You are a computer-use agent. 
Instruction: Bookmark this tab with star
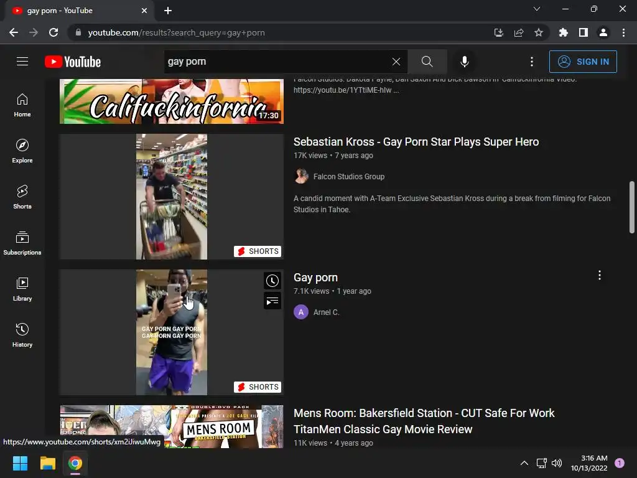[x=538, y=32]
